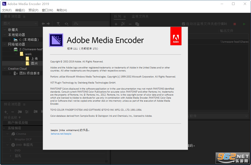Image resolution: width=251 pixels, height=165 pixels.
Task: Click the 输出文件 column header
Action: tap(226, 31)
